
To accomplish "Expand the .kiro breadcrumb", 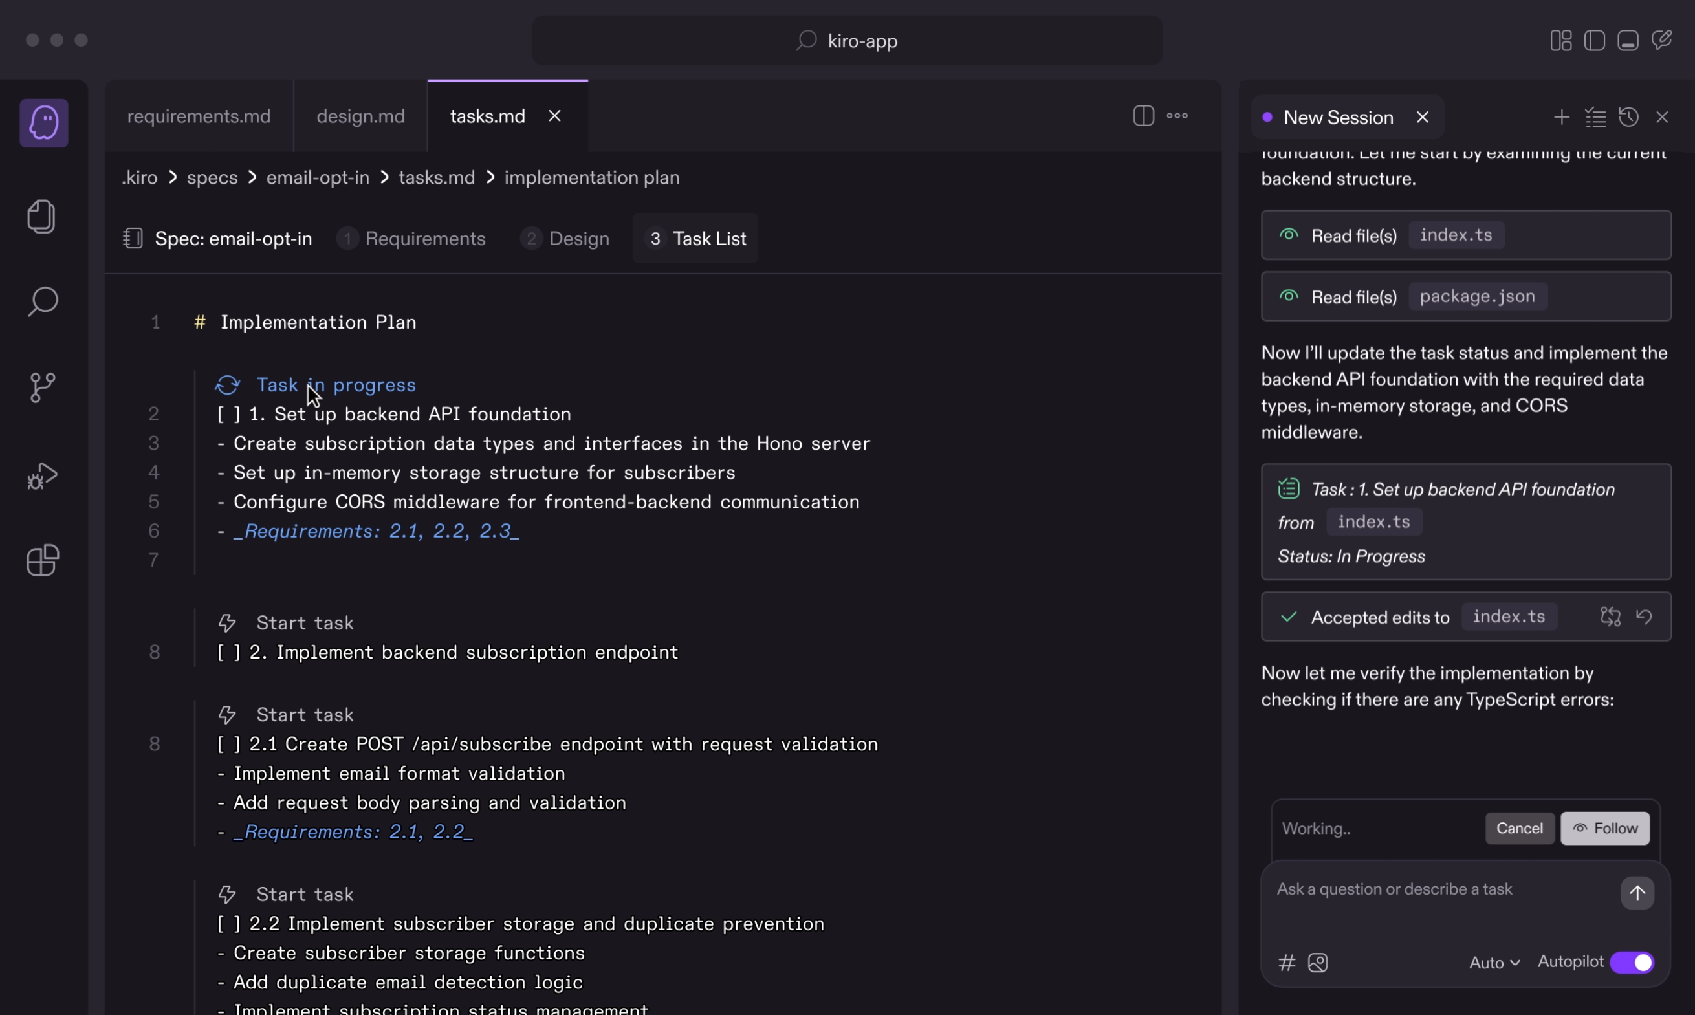I will 140,178.
